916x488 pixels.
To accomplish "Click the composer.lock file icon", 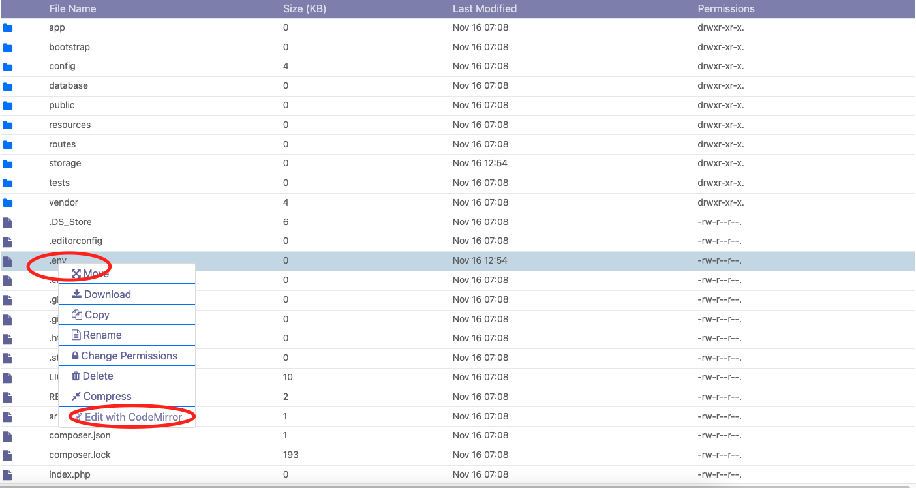I will click(x=8, y=455).
